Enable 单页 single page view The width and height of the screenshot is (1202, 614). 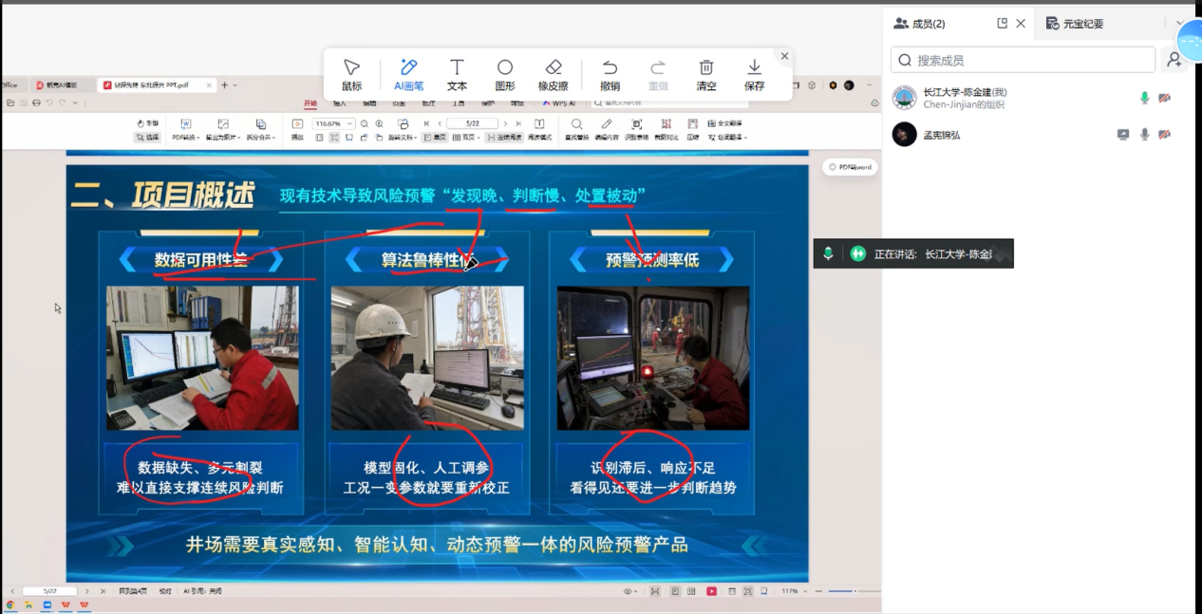coord(435,138)
